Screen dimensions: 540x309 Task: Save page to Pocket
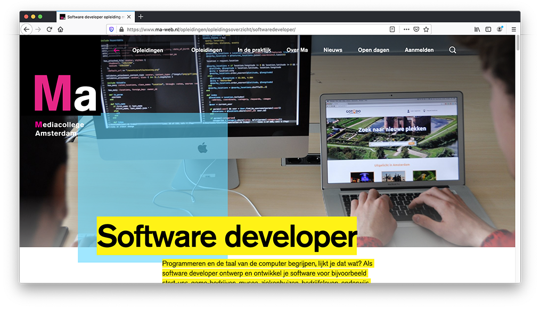point(416,29)
